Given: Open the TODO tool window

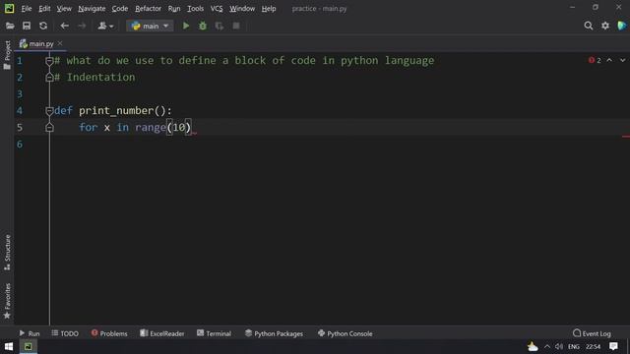Looking at the screenshot, I should tap(65, 333).
